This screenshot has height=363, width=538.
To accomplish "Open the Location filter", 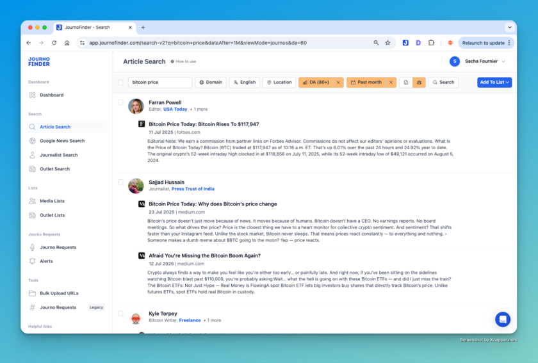I will (x=279, y=83).
